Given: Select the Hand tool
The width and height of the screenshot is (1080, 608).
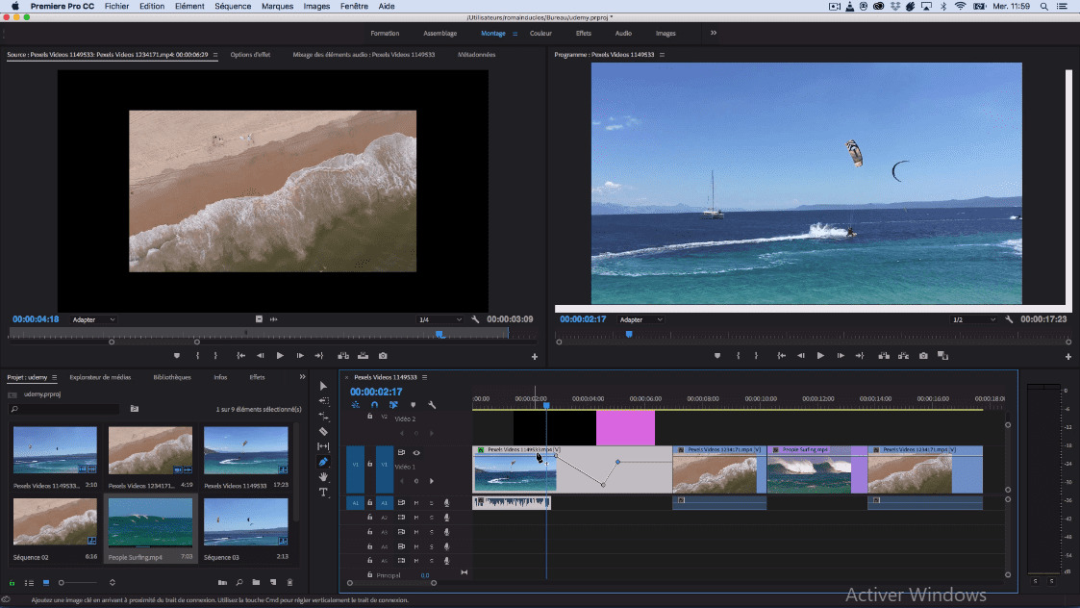Looking at the screenshot, I should click(323, 477).
